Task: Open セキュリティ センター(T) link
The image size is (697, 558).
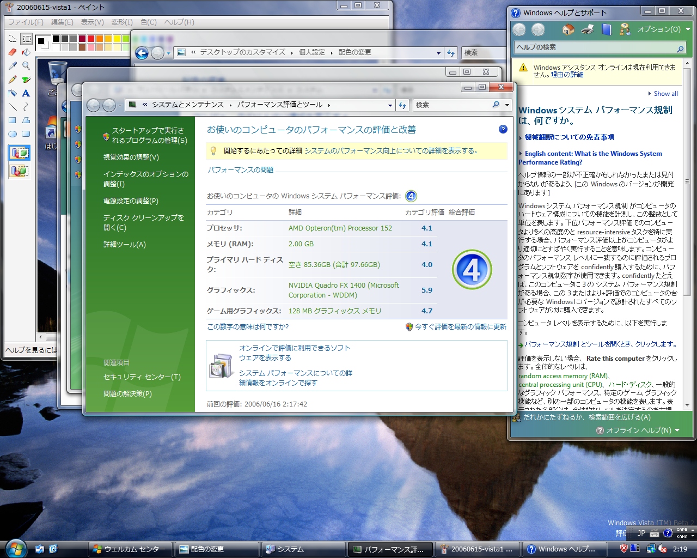Action: click(142, 377)
